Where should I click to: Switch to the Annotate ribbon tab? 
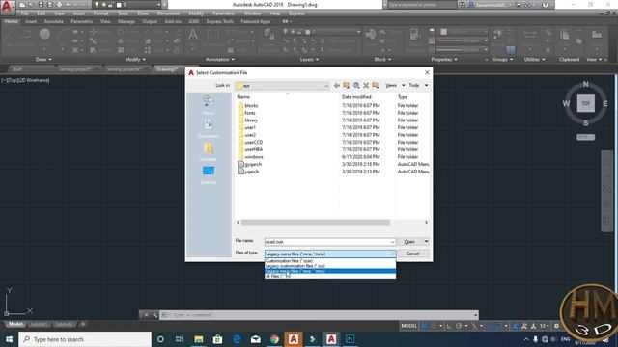click(x=54, y=21)
